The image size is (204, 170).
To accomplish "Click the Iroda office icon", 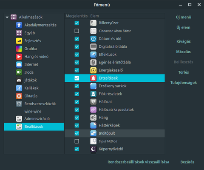I will (19, 72).
